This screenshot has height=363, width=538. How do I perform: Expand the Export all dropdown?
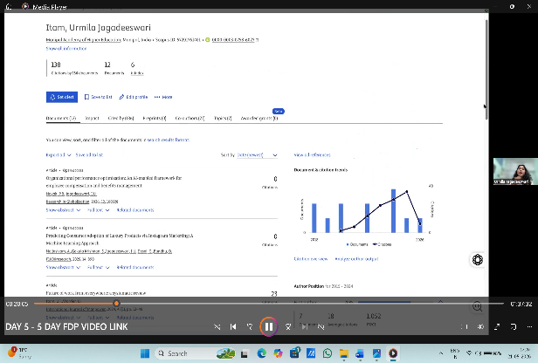pos(59,155)
